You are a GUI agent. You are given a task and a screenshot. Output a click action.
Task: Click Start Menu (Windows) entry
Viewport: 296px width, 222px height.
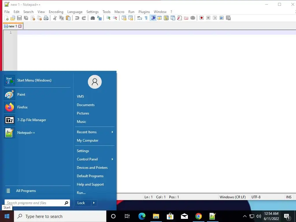(37, 80)
